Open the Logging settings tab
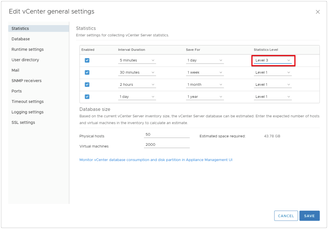The width and height of the screenshot is (328, 229). click(x=39, y=112)
